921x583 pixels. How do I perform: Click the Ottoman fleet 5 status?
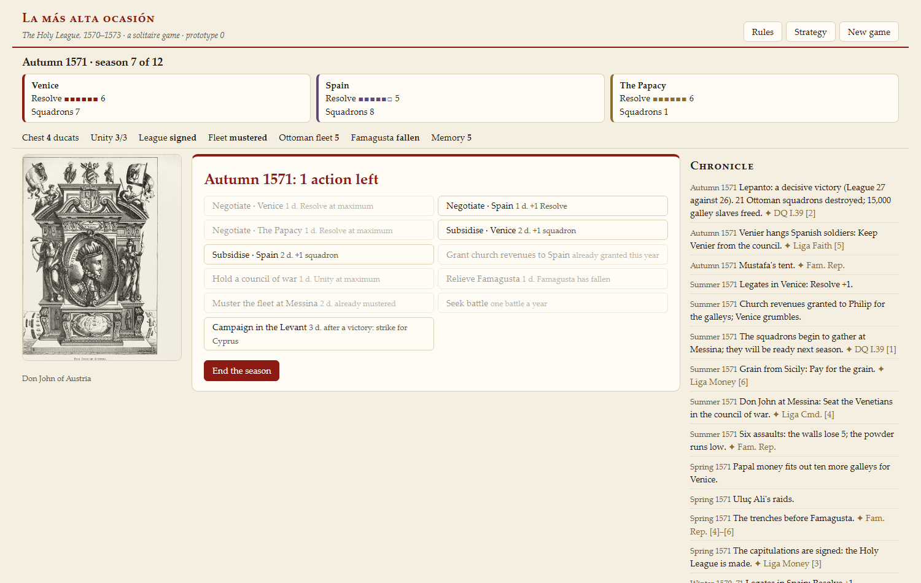point(309,137)
